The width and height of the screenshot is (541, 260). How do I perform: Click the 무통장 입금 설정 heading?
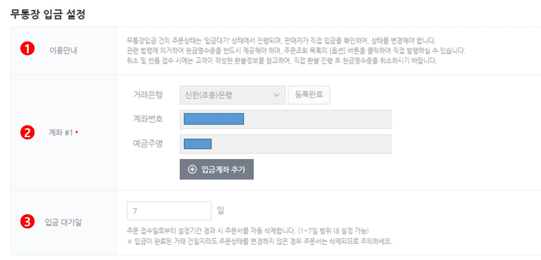click(48, 15)
